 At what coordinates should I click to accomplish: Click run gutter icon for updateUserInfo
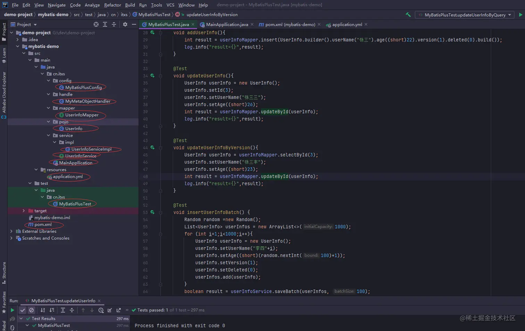(x=152, y=75)
